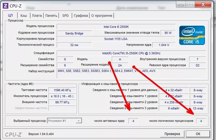Click the multiplier x 16.0 ( 16 - 45 )
The height and width of the screenshot is (140, 216).
62,96
